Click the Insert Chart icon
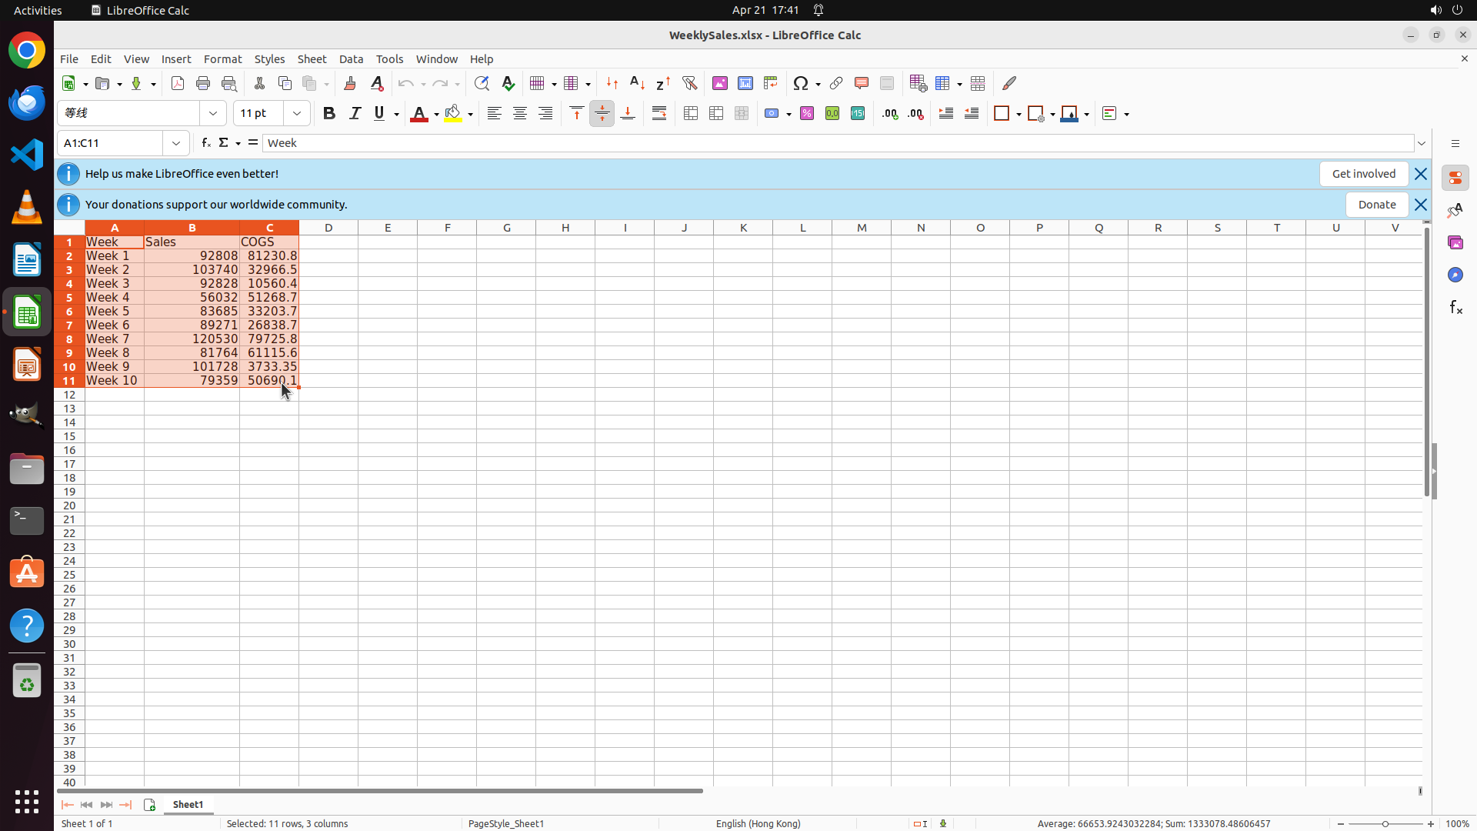1477x831 pixels. [745, 83]
